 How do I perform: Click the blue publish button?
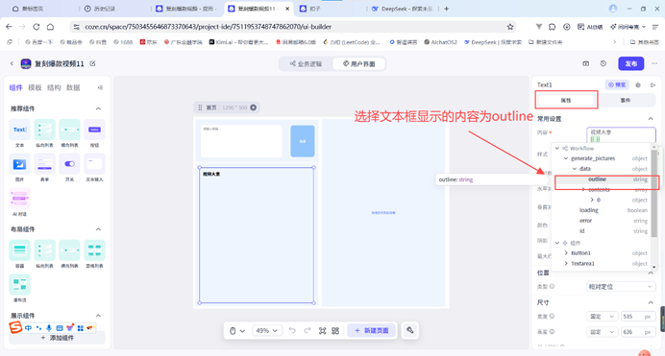(631, 63)
